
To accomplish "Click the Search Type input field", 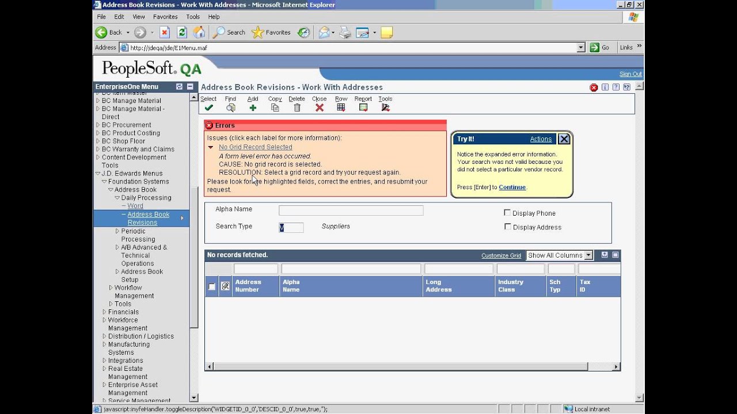I will point(291,228).
